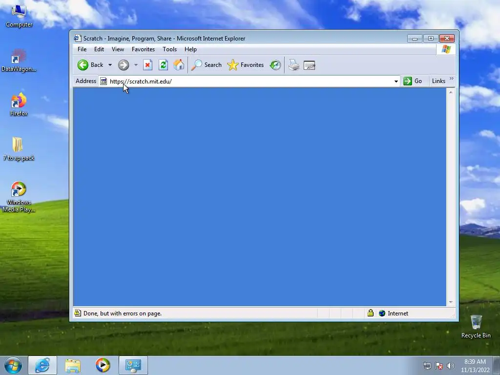This screenshot has width=500, height=375.
Task: Click the volume speaker tray icon
Action: point(451,366)
